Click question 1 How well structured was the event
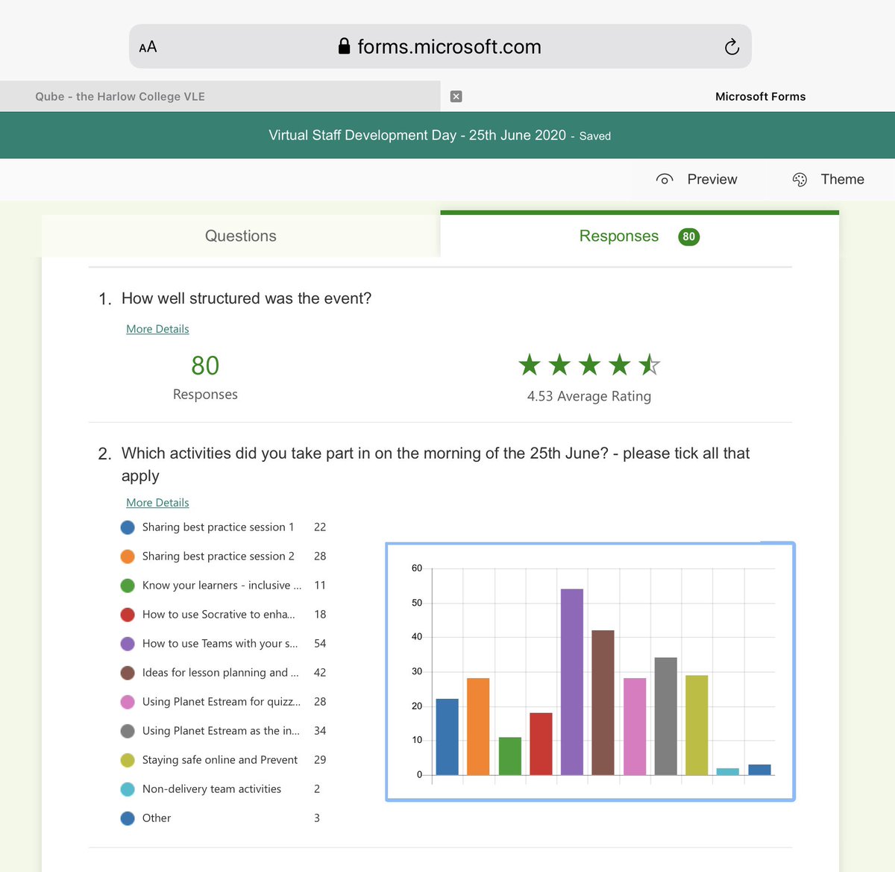 (246, 298)
